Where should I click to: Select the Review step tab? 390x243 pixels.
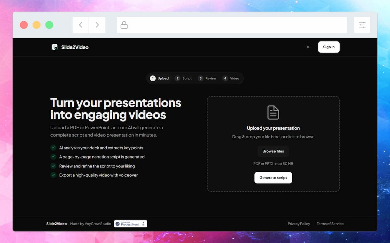tap(207, 78)
